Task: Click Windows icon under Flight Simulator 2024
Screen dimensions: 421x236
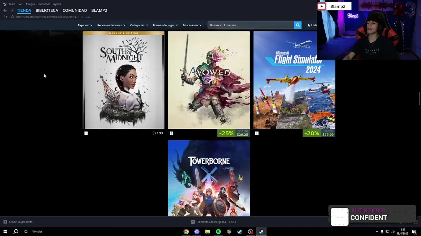Action: point(257,133)
